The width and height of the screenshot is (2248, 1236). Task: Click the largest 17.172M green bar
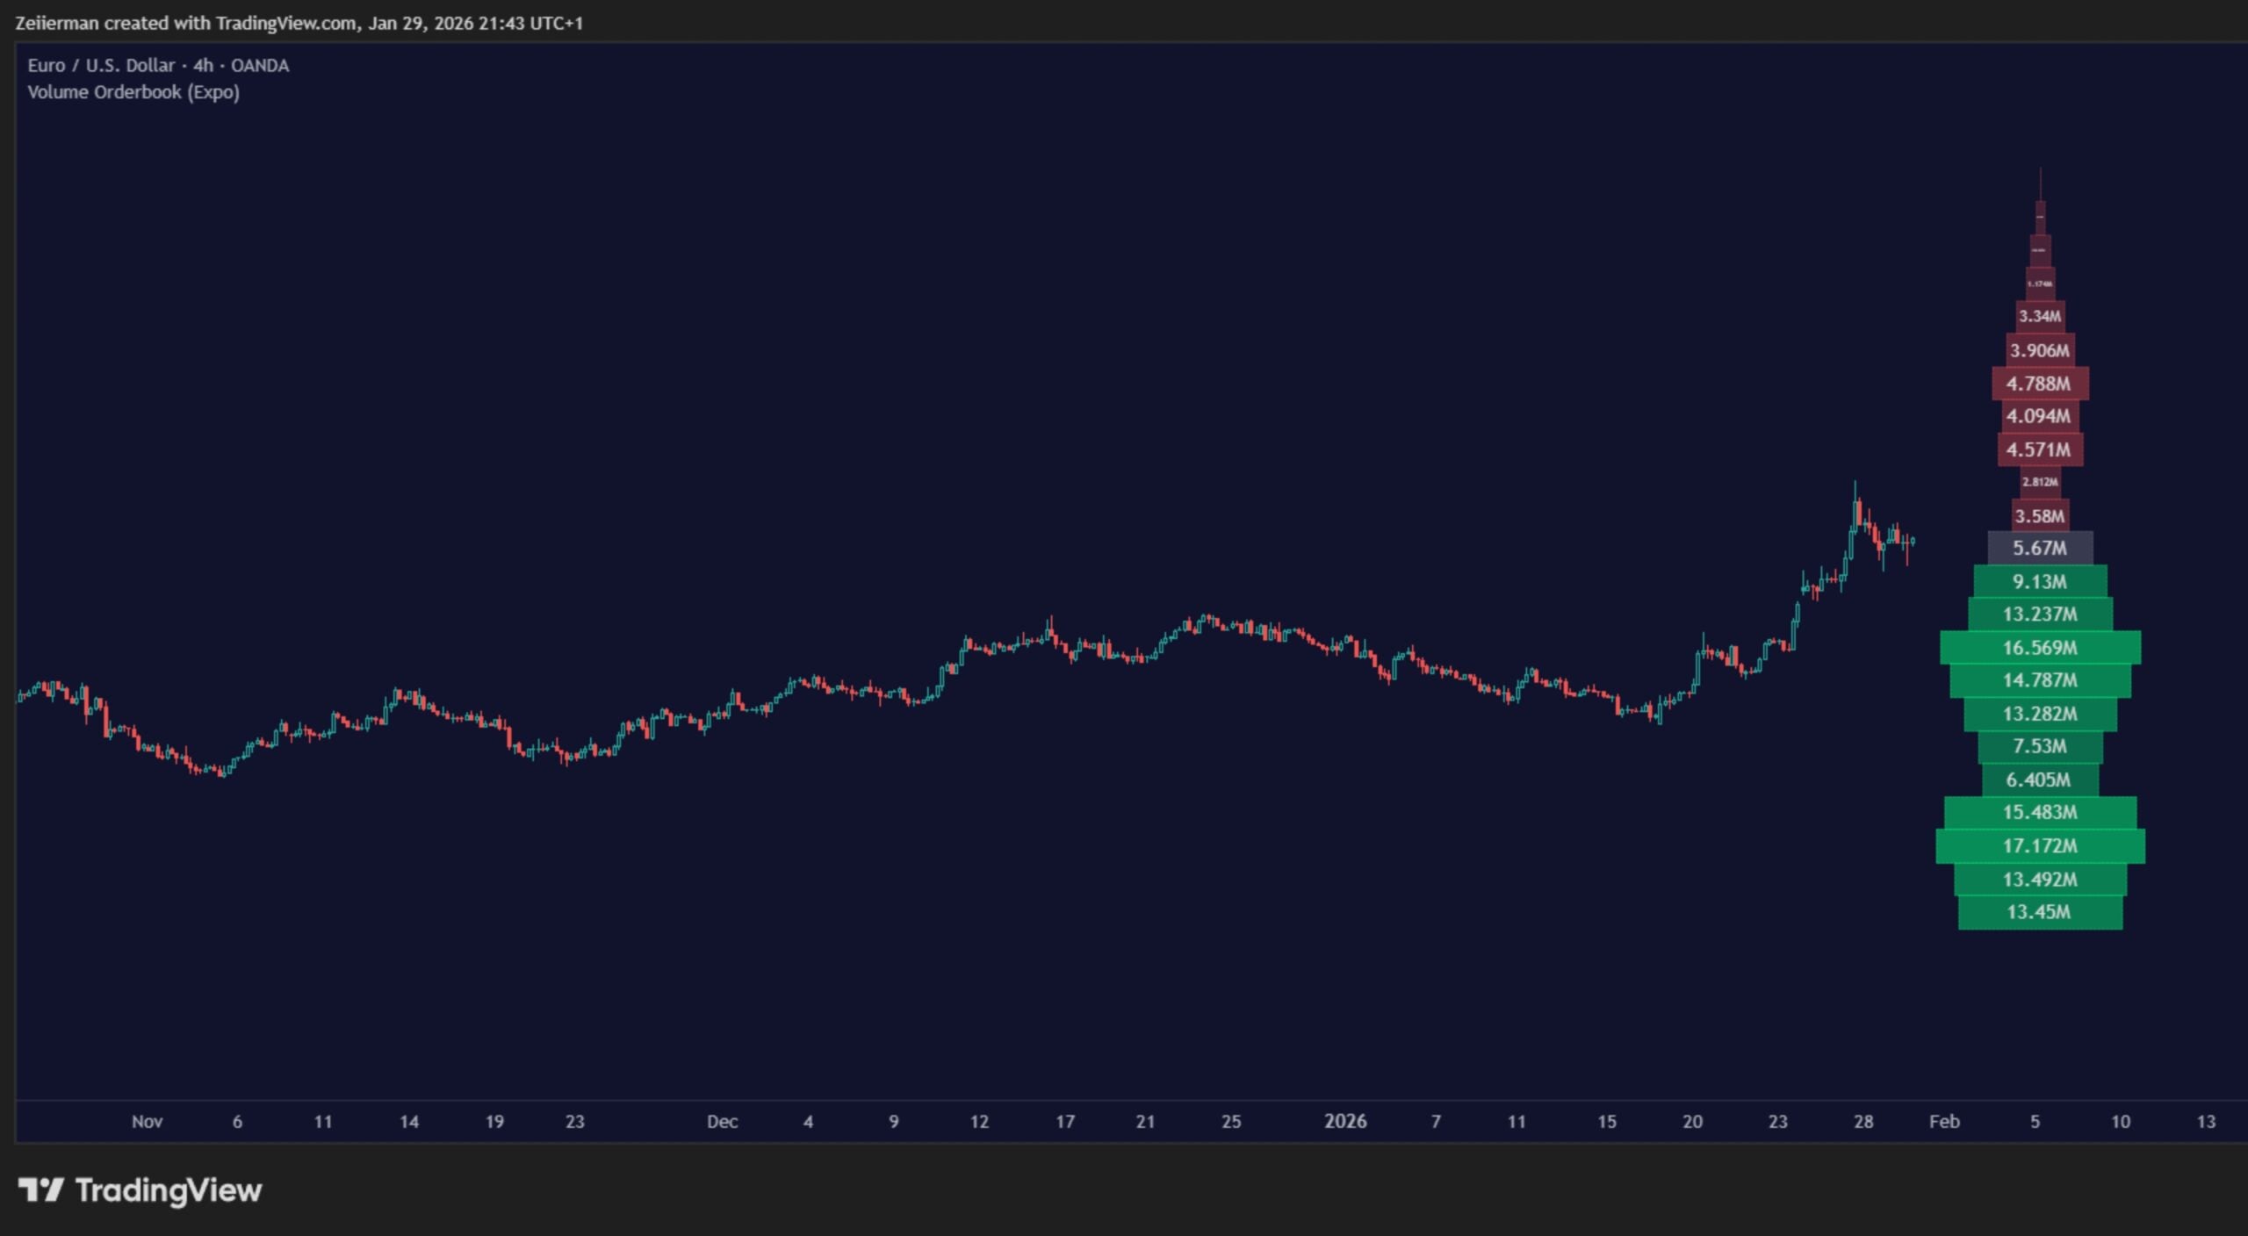coord(2040,846)
